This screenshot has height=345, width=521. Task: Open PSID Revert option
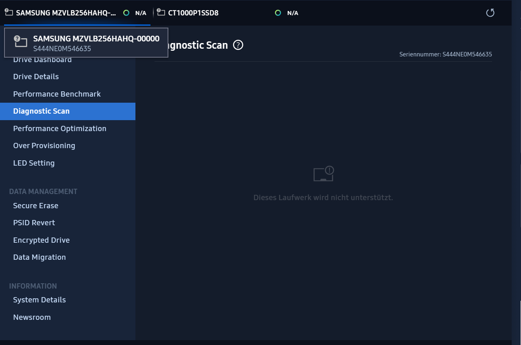pos(68,223)
